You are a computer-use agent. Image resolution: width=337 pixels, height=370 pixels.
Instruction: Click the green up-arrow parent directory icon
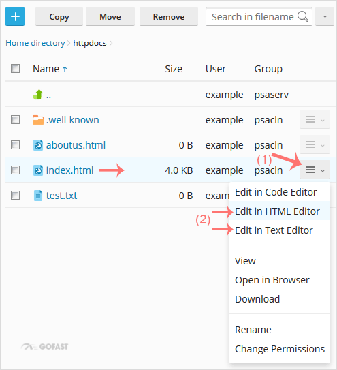pyautogui.click(x=38, y=95)
